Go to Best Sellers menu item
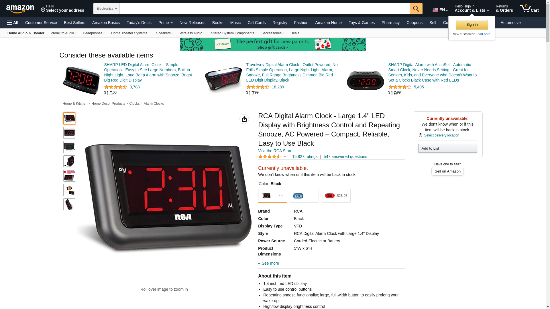 [74, 23]
